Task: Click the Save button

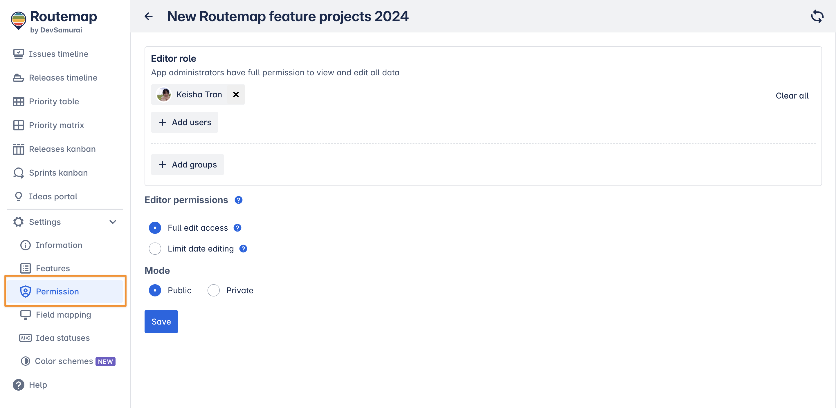Action: pyautogui.click(x=161, y=321)
